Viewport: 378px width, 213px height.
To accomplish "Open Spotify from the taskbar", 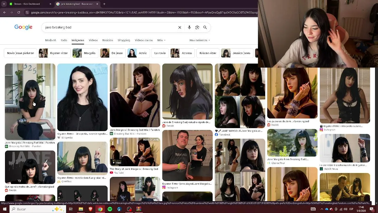I will tap(110, 209).
